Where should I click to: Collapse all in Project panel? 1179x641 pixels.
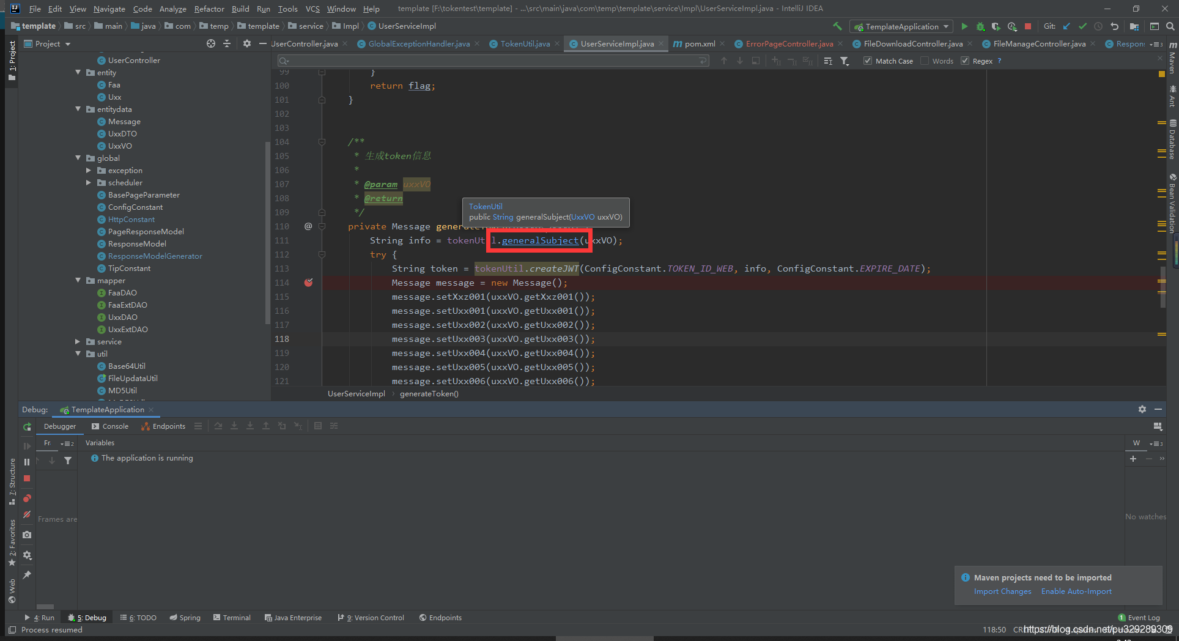[227, 43]
